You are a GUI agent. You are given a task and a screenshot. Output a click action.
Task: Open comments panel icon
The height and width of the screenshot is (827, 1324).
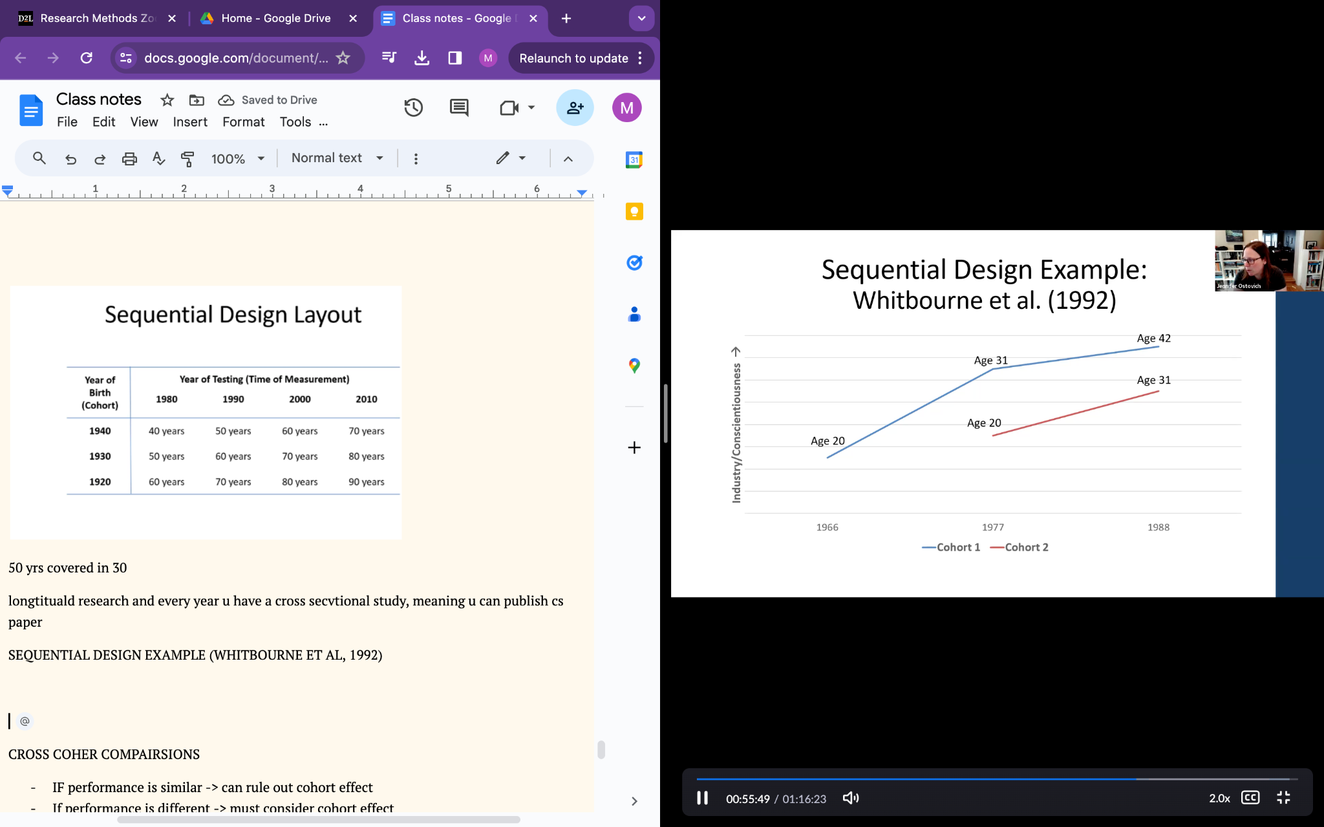click(459, 107)
